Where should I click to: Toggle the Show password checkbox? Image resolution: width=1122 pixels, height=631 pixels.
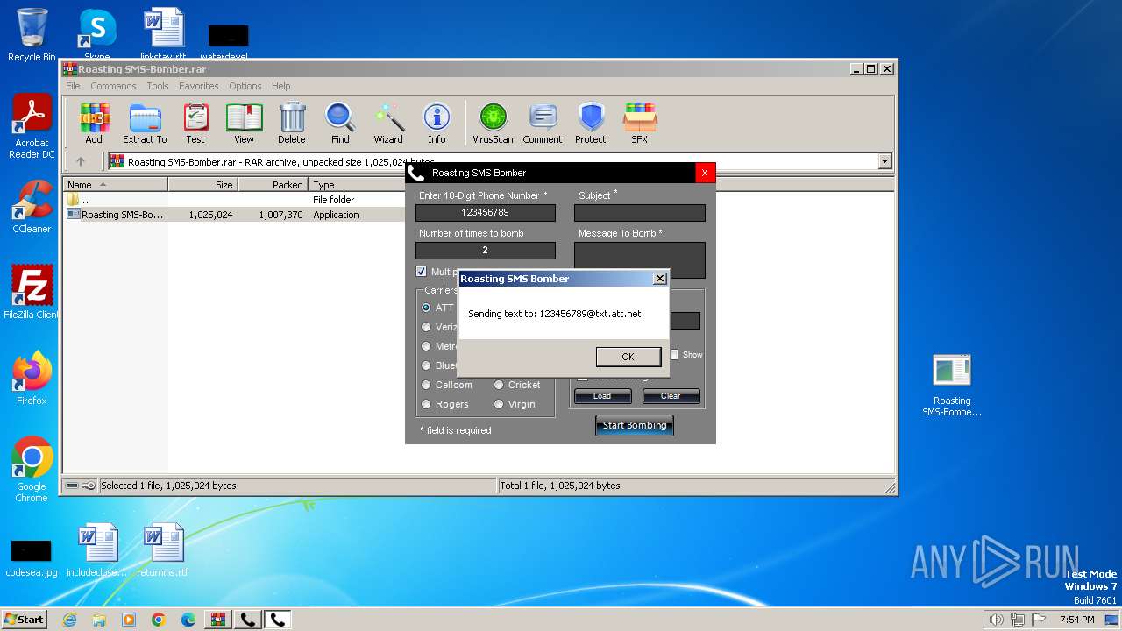(674, 355)
